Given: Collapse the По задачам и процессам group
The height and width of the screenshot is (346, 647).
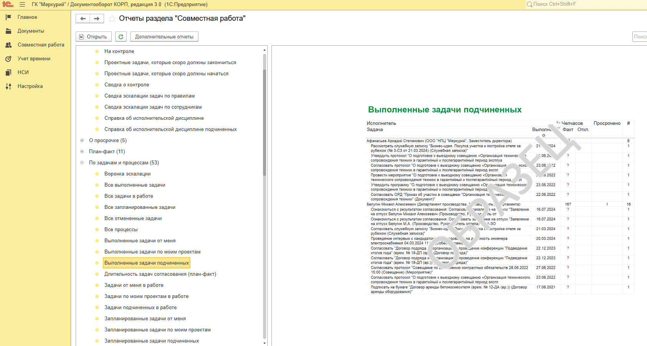Looking at the screenshot, I should click(82, 163).
